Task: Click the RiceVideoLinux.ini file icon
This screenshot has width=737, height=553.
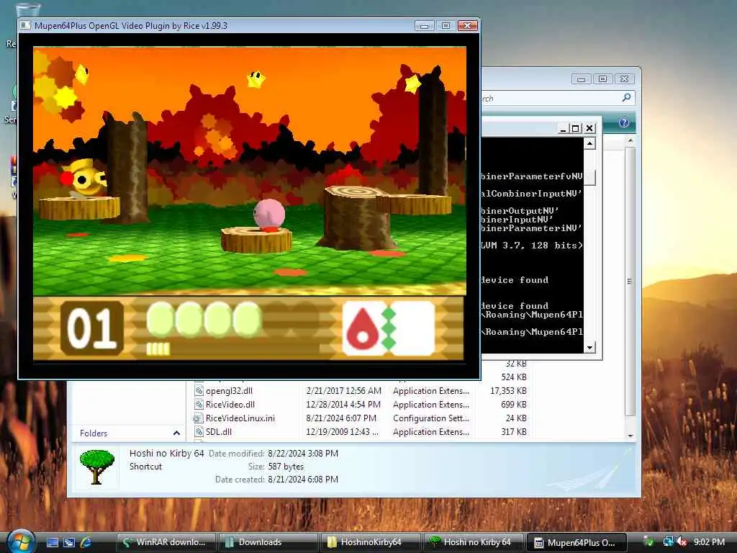Action: click(198, 418)
